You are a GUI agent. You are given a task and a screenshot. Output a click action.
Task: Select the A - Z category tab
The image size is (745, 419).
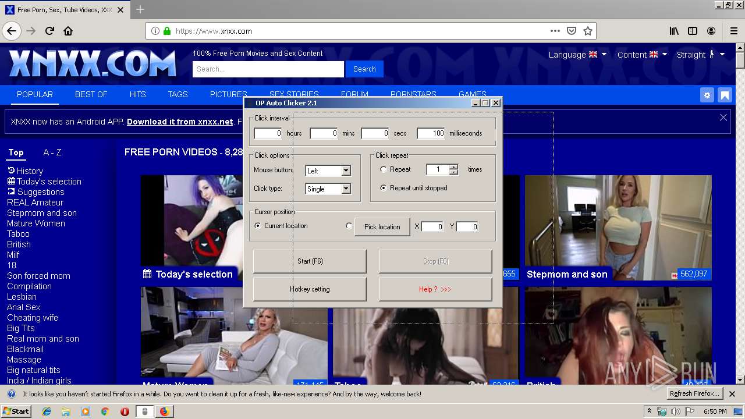point(52,152)
